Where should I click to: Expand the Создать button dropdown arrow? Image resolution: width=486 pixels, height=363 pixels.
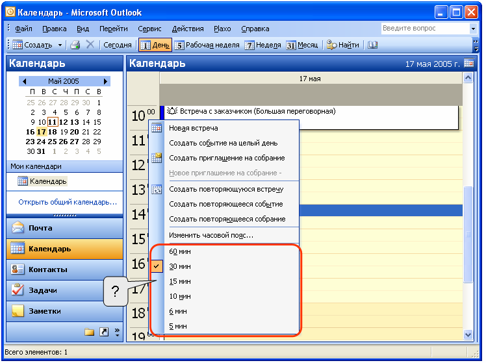tap(60, 45)
